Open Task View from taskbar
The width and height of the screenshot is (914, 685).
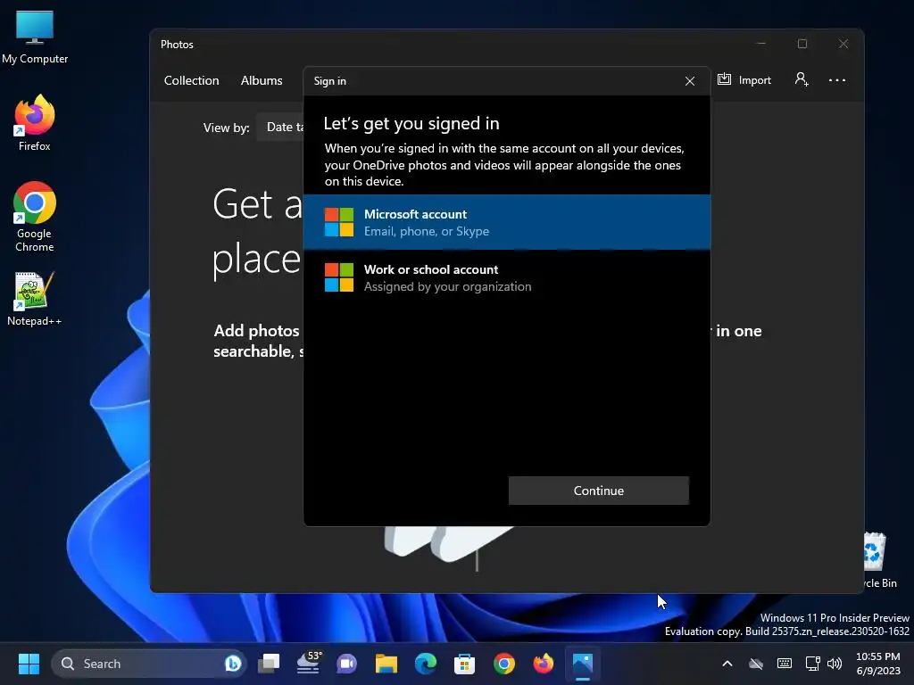pos(269,664)
